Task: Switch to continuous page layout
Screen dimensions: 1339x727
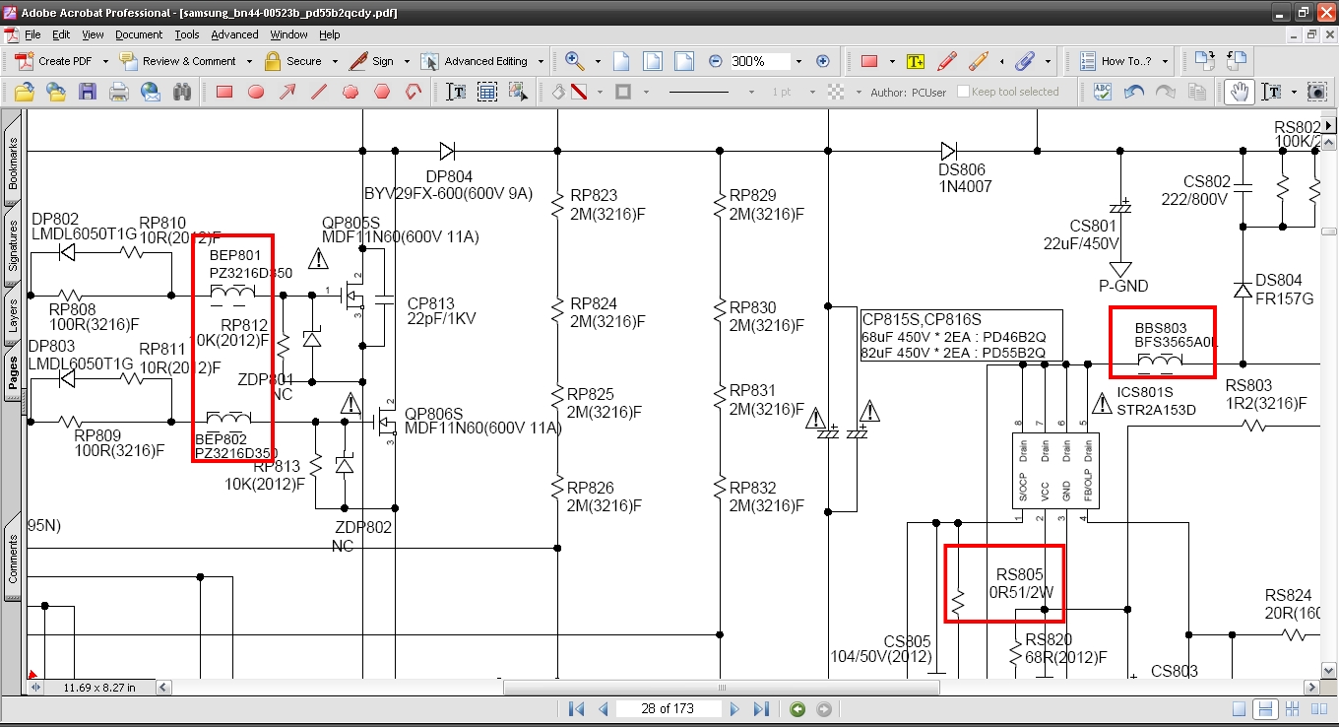Action: pos(1267,709)
